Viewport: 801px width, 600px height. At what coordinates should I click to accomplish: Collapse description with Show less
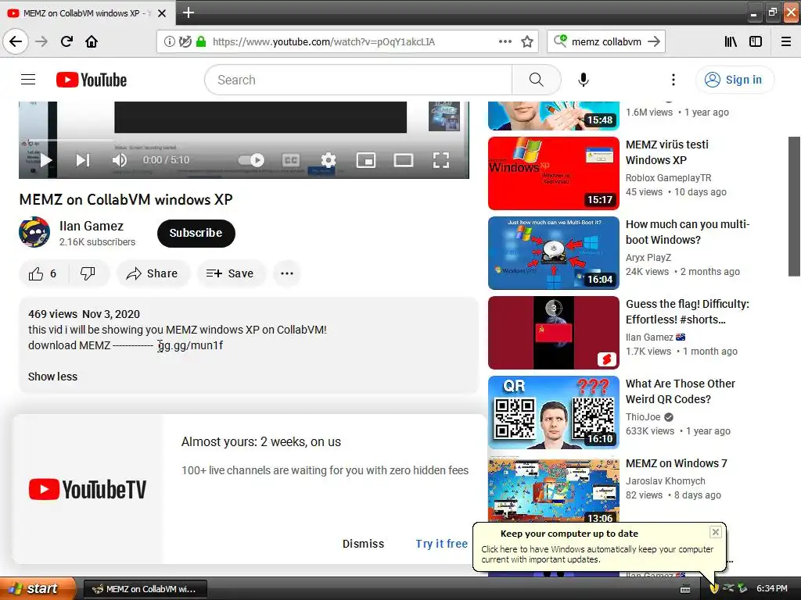52,377
